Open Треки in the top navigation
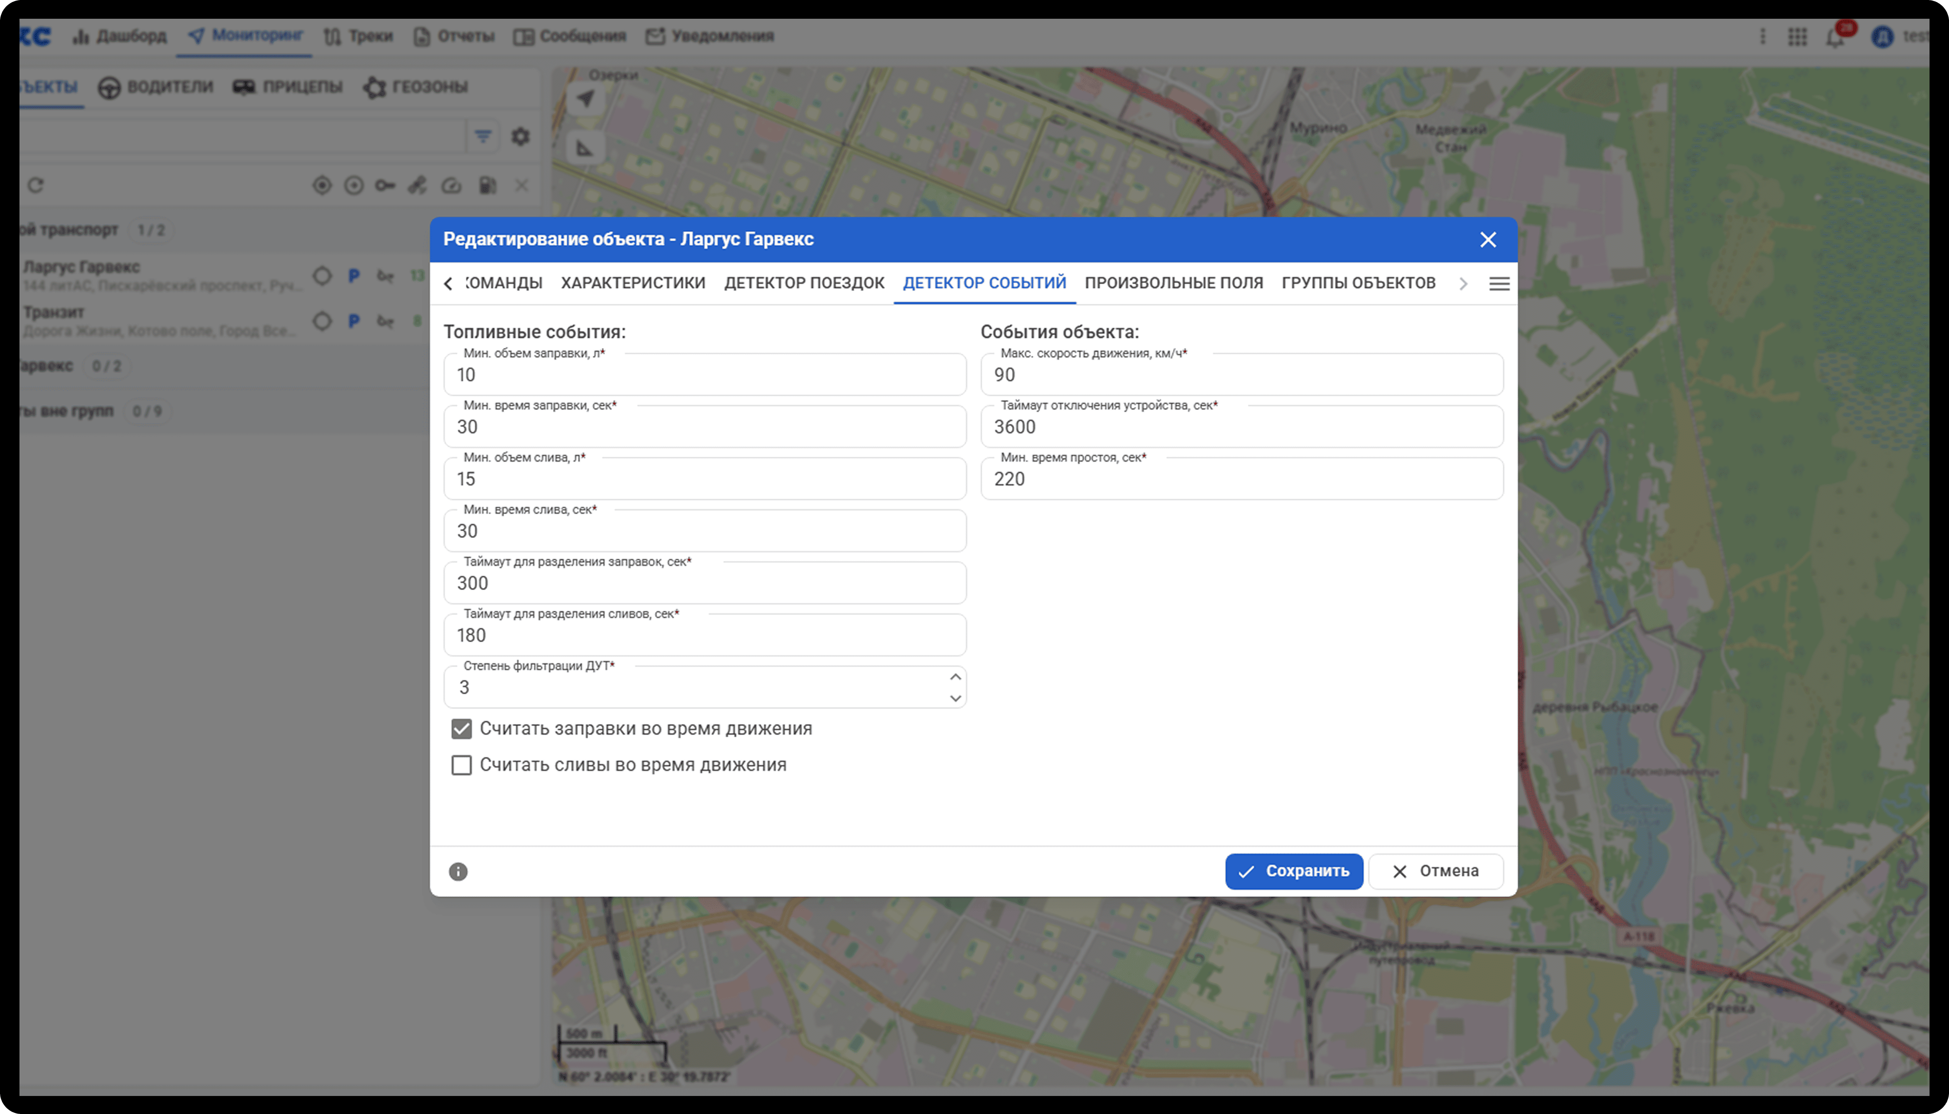Image resolution: width=1949 pixels, height=1114 pixels. (358, 37)
